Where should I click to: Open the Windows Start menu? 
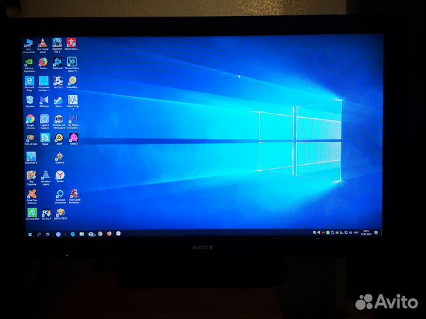click(x=30, y=235)
